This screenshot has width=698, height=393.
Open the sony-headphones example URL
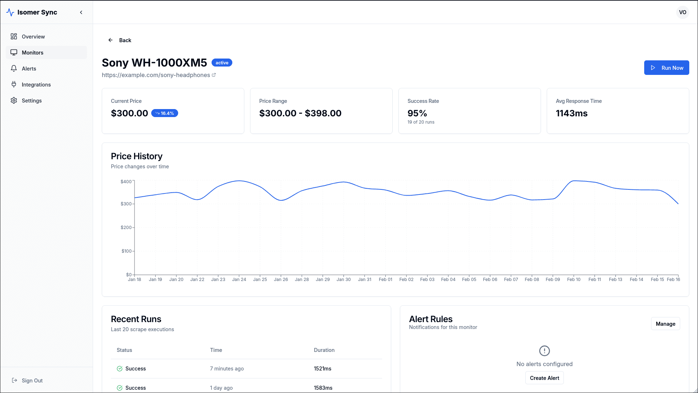tap(156, 75)
